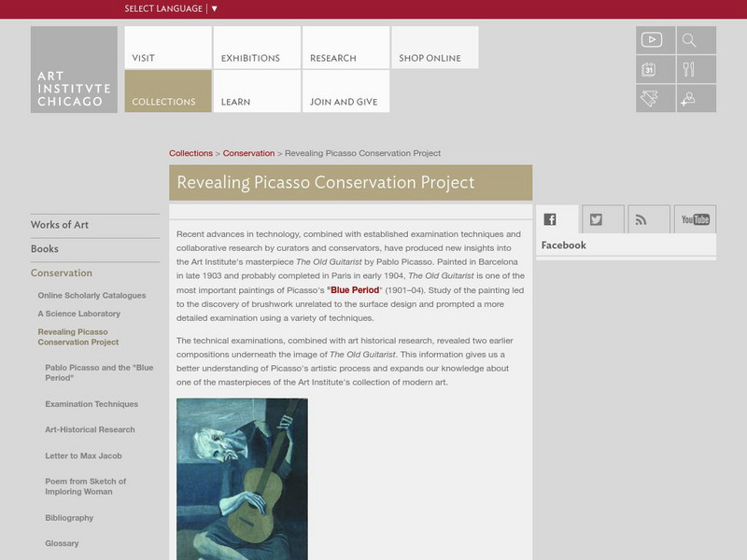Open Letter to Max Jacob link

(83, 455)
